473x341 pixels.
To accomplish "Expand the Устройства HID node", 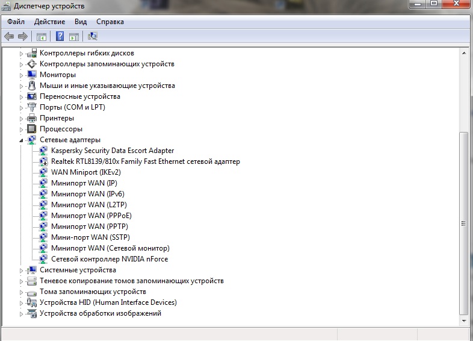I will click(21, 303).
